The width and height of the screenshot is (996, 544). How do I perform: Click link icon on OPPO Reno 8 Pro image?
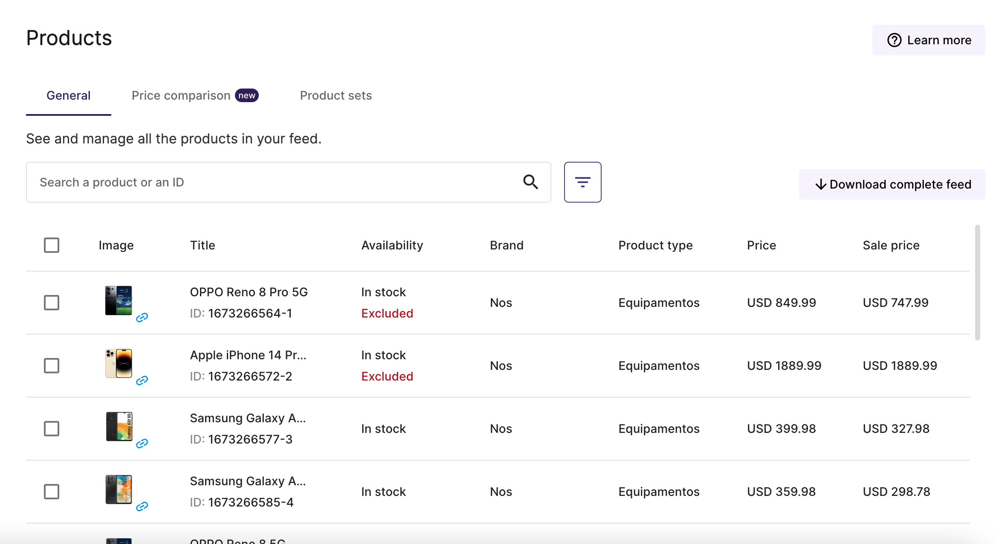tap(142, 317)
